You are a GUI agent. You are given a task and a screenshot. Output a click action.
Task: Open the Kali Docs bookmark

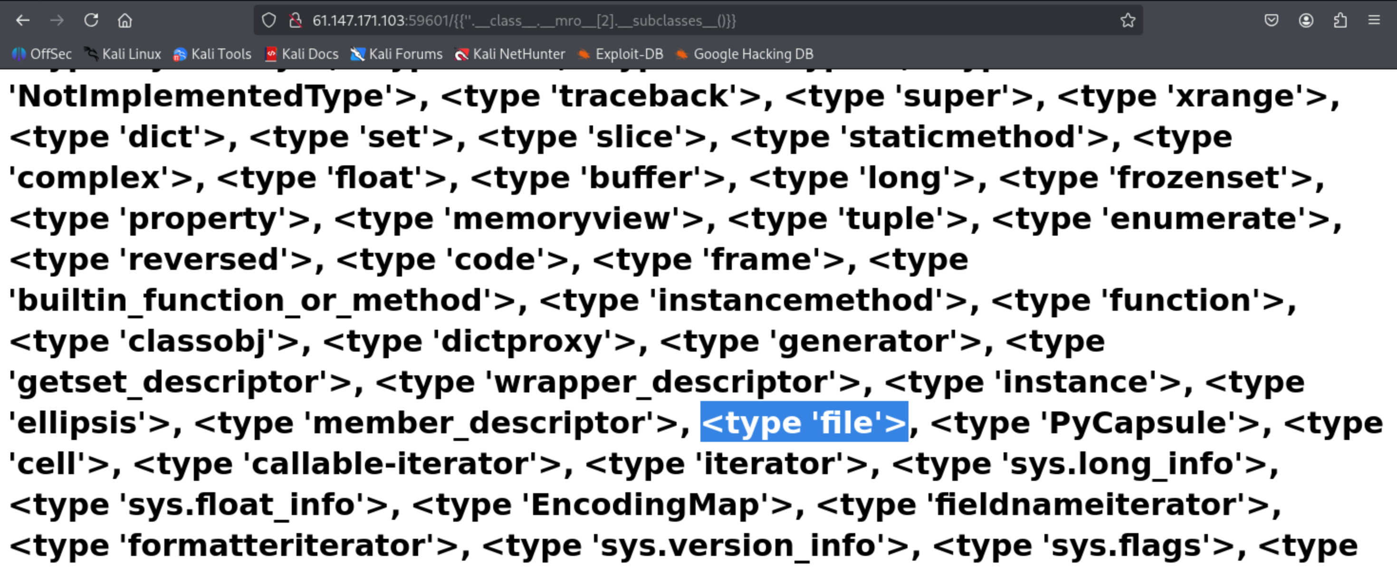302,54
